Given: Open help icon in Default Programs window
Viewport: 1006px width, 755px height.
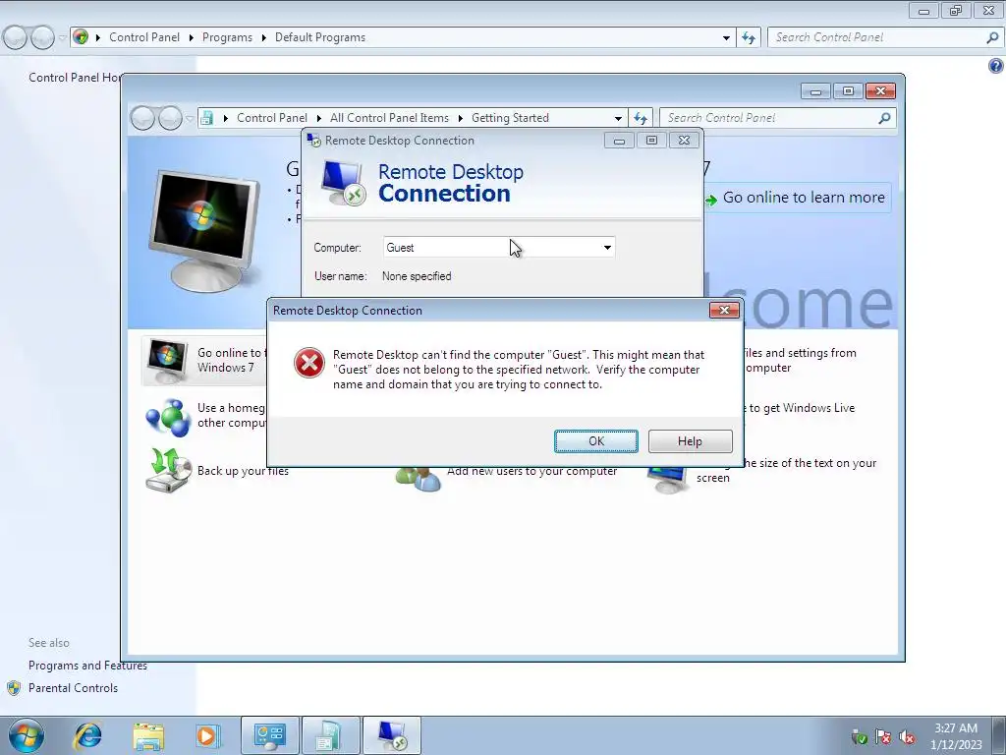Looking at the screenshot, I should [x=996, y=66].
